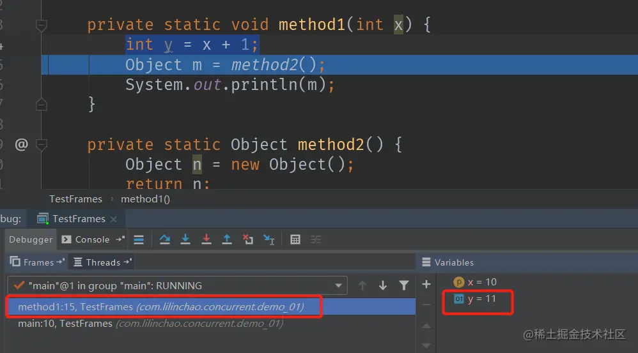Click 'method2' in the method2 signature

(x=331, y=145)
